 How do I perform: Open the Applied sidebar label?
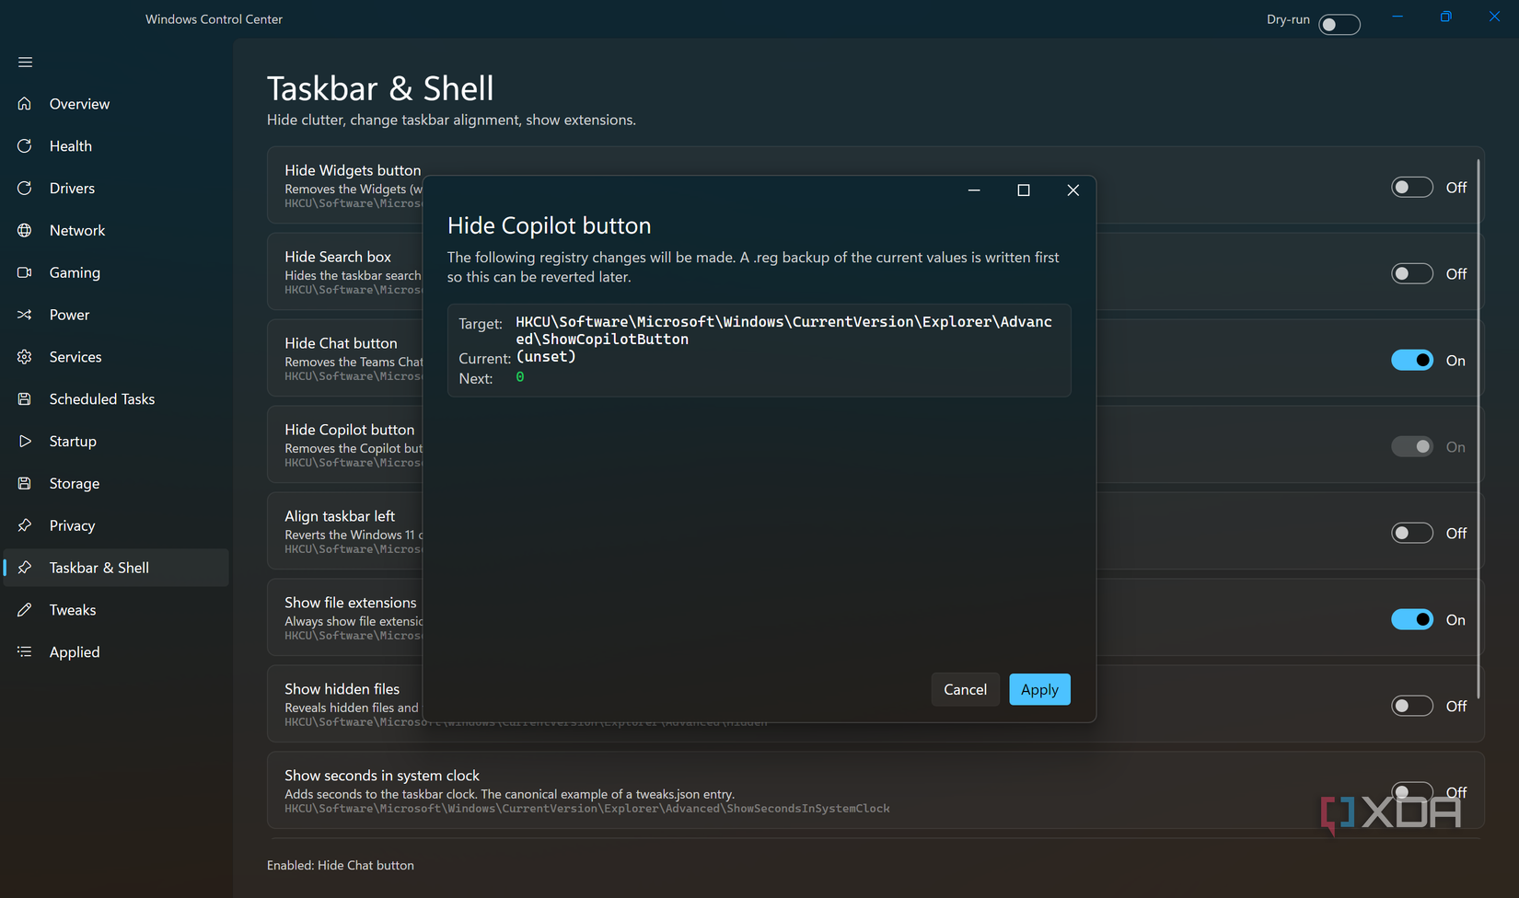[74, 652]
